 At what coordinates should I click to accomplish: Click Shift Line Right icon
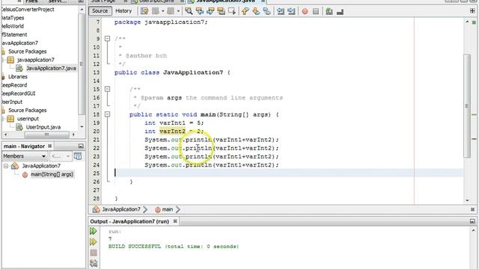click(291, 11)
